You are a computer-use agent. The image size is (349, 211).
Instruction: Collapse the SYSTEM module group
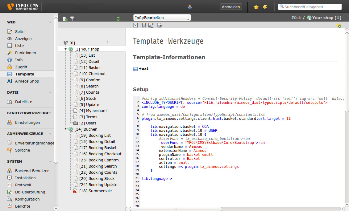(x=50, y=161)
